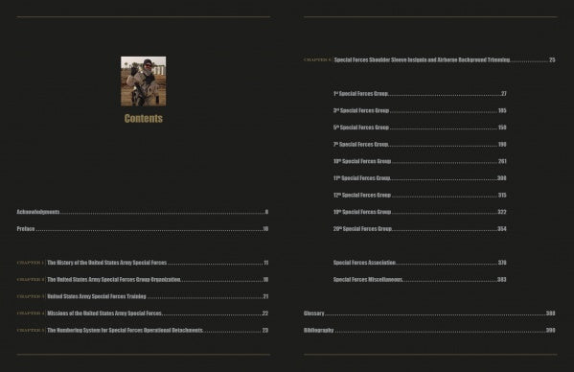The width and height of the screenshot is (574, 372).
Task: Open Chapter 4 Missions of Special Forces
Action: 143,314
